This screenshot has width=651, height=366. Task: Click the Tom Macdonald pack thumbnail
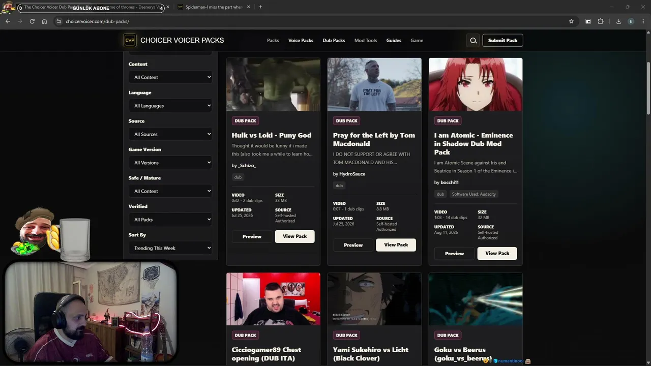374,84
